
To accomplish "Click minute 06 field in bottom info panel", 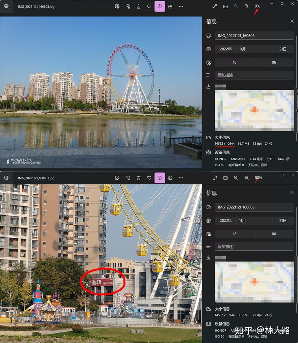I will [274, 234].
